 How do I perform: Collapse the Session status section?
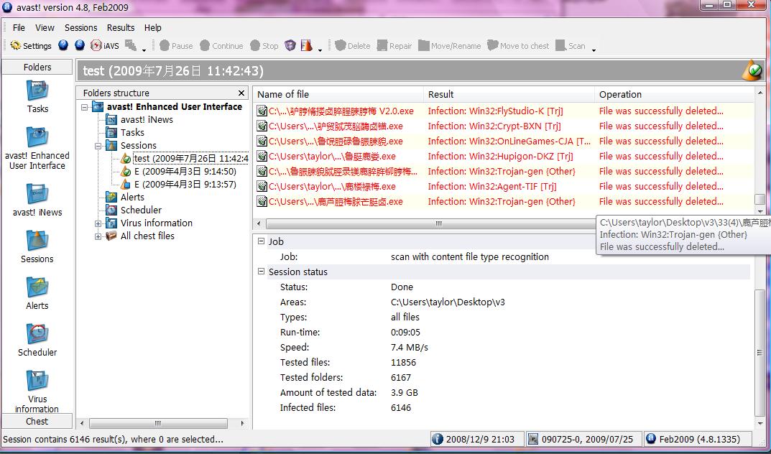[261, 272]
